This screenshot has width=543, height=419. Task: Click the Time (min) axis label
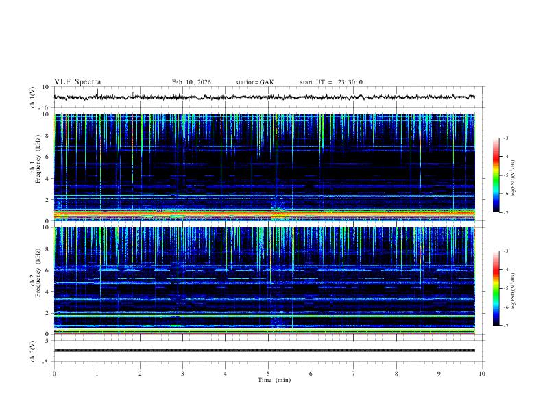click(274, 380)
